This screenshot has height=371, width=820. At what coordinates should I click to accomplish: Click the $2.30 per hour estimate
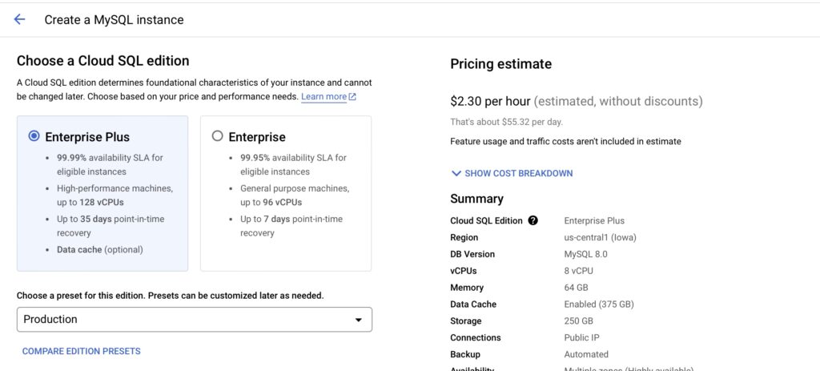coord(490,102)
